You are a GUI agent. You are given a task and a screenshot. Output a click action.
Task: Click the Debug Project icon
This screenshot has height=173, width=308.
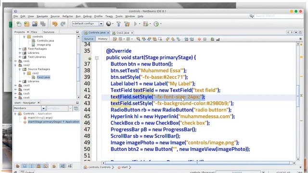145,24
